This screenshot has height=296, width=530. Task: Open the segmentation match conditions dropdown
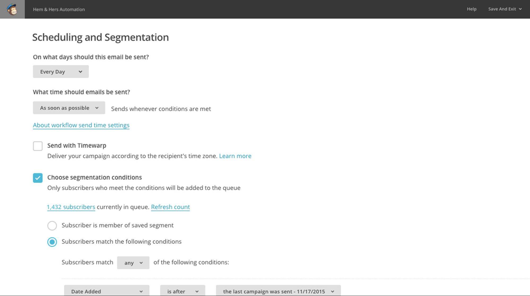coord(133,262)
